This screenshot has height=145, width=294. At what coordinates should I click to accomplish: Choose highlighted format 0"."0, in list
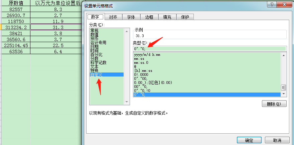tap(207, 95)
